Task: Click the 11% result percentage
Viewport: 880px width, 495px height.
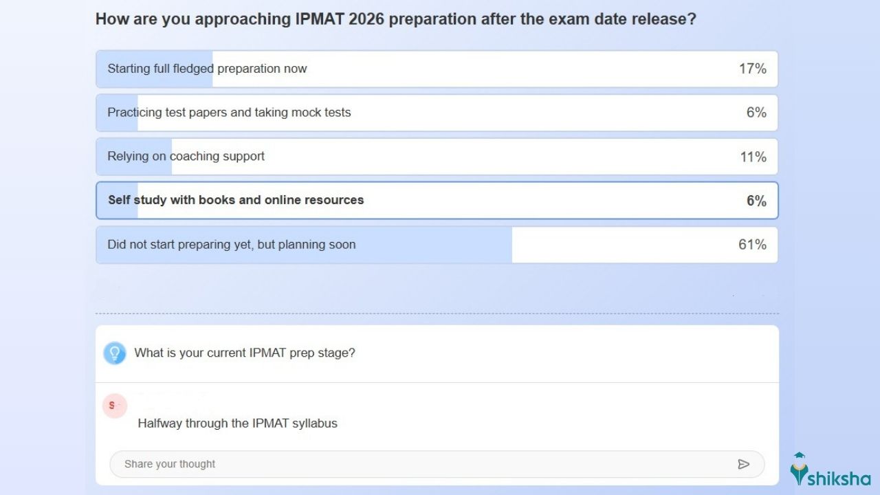Action: tap(753, 157)
